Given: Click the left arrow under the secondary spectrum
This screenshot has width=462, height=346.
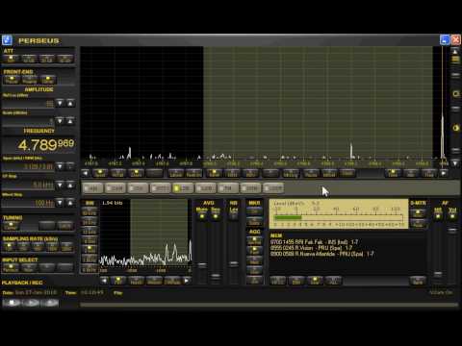Looking at the screenshot, I should point(104,281).
